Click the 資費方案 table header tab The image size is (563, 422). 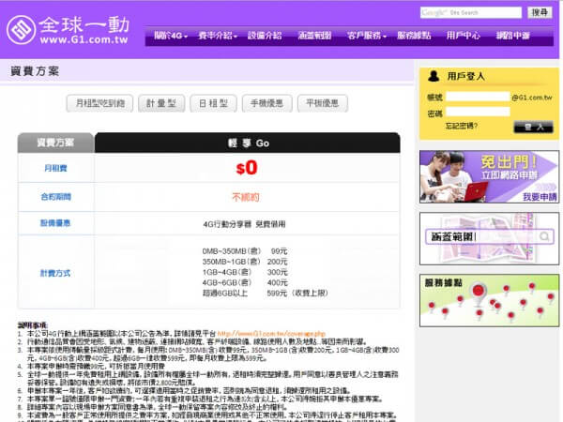(55, 143)
